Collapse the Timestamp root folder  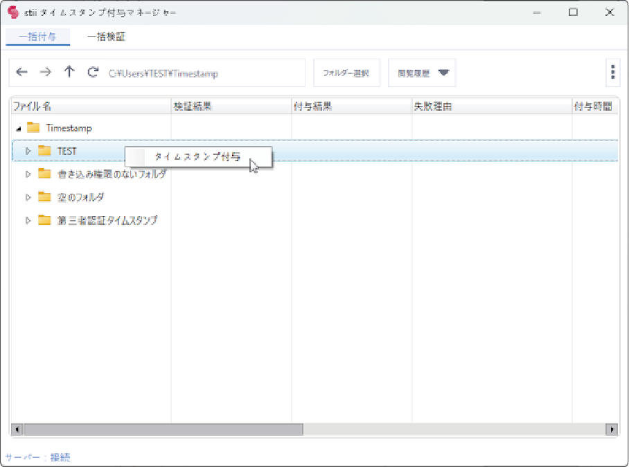pos(19,128)
